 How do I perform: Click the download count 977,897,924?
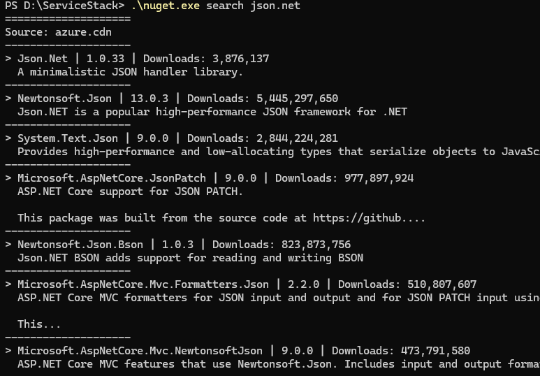coord(379,178)
